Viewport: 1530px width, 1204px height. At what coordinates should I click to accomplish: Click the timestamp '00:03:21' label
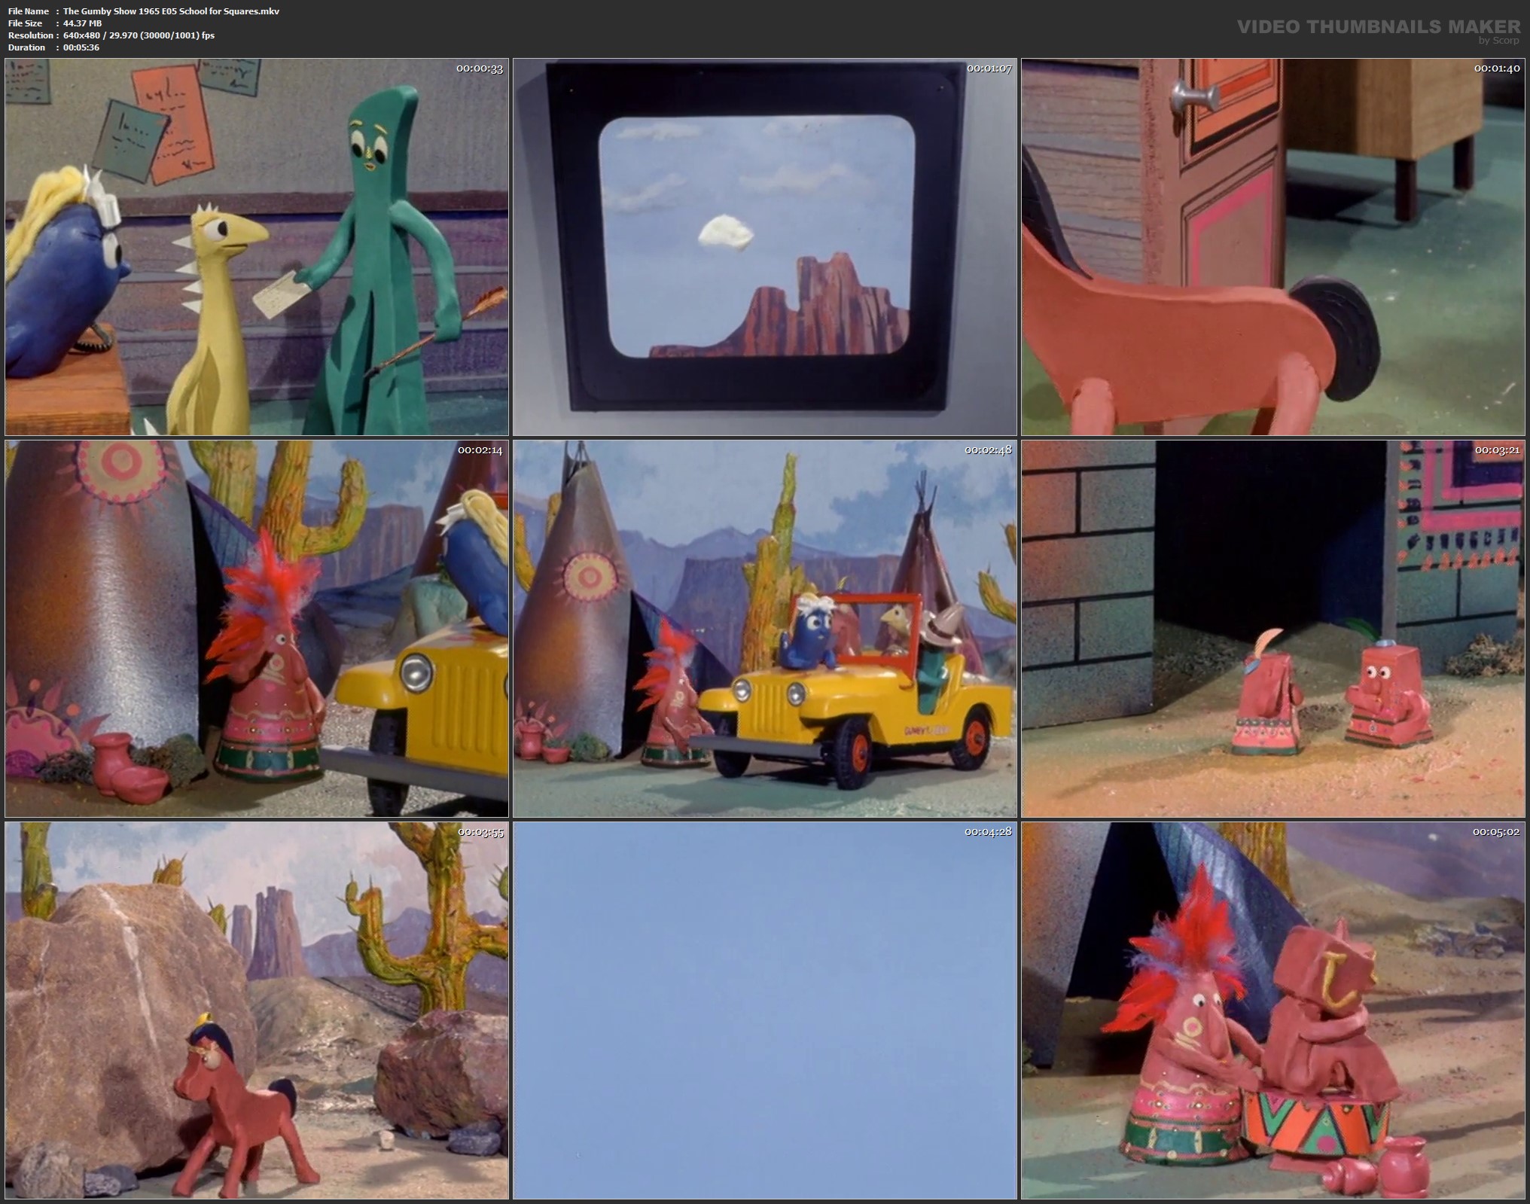tap(1497, 450)
